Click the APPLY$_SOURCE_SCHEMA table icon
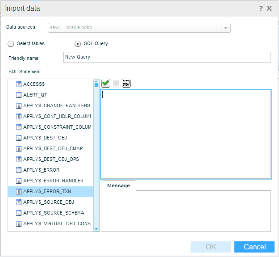The image size is (279, 257). (19, 213)
